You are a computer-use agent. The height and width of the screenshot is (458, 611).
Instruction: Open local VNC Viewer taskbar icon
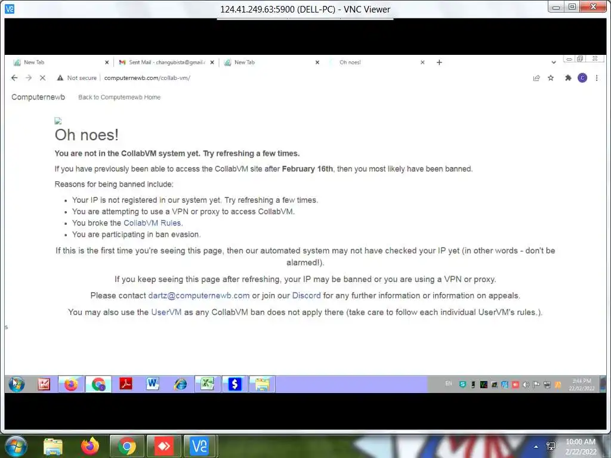click(200, 446)
